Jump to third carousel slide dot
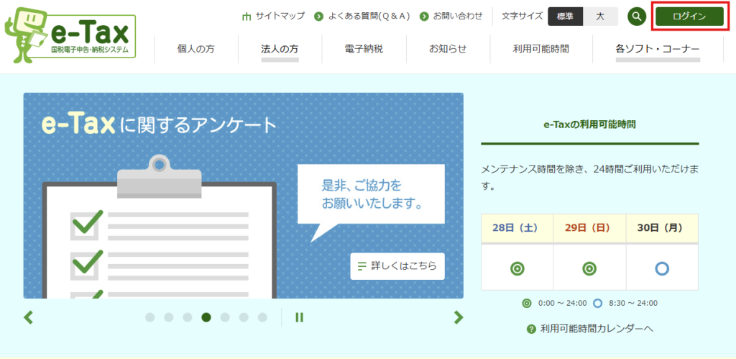Screen dimensions: 736x359 point(188,318)
